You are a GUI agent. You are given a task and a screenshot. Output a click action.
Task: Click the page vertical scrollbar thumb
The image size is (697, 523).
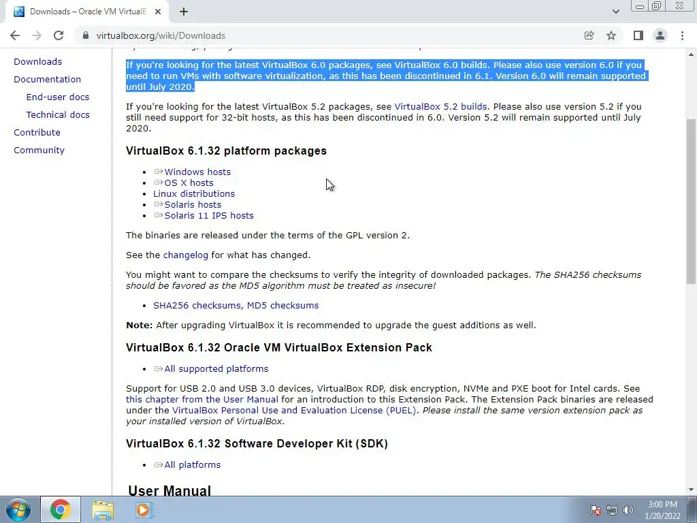click(691, 201)
